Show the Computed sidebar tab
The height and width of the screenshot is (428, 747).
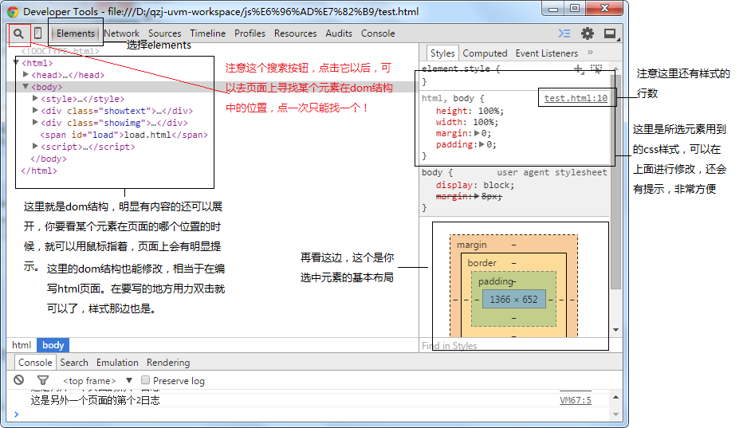(485, 53)
